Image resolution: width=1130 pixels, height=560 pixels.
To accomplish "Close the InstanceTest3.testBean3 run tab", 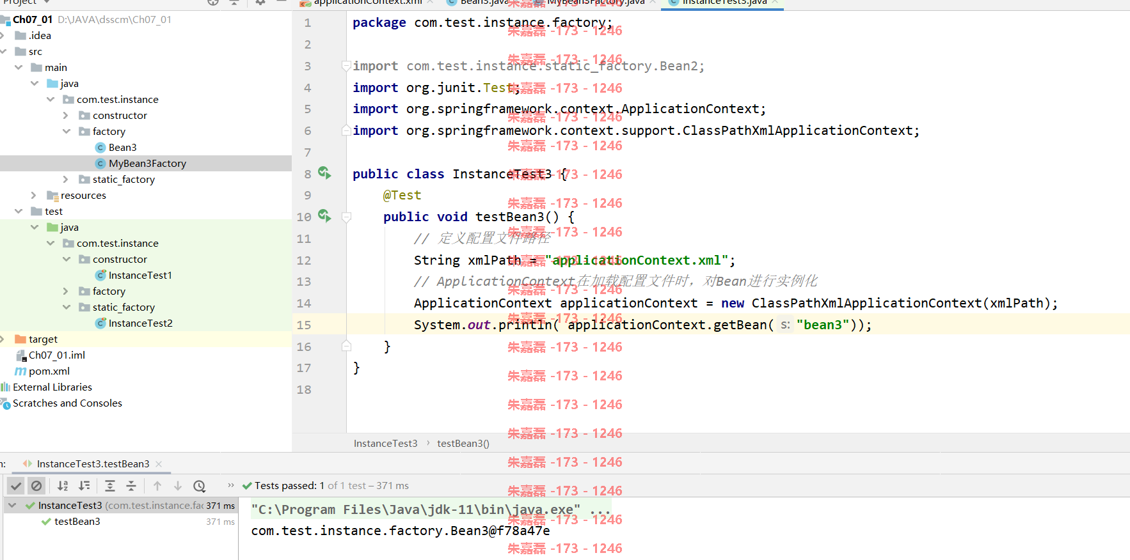I will tap(159, 464).
